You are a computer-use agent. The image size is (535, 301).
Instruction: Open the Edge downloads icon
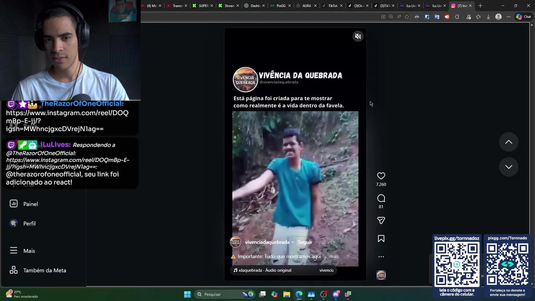click(x=488, y=17)
